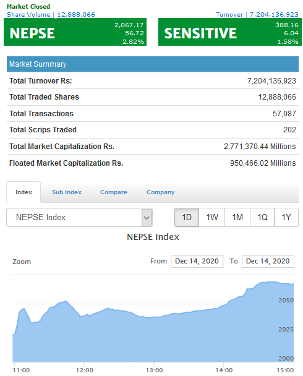Screen dimensions: 303x376
Task: Click the 13:00 time axis label
Action: [x=154, y=370]
